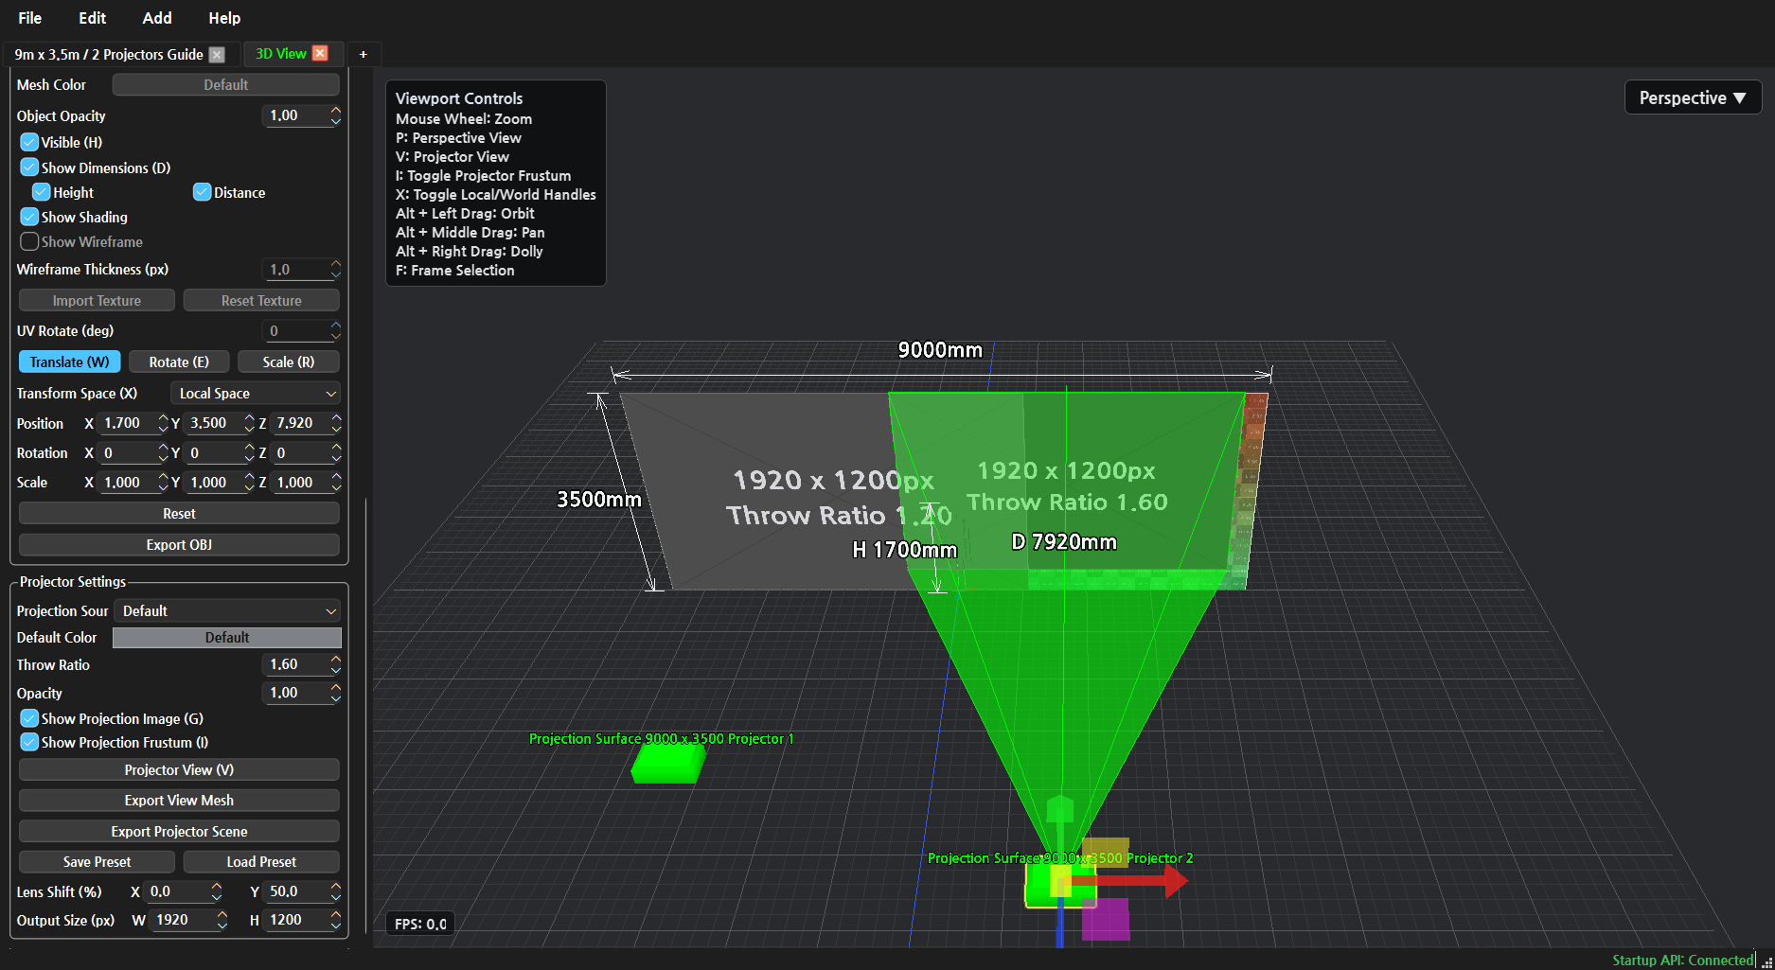Viewport: 1775px width, 970px height.
Task: Click the transform Reset button
Action: pos(179,513)
